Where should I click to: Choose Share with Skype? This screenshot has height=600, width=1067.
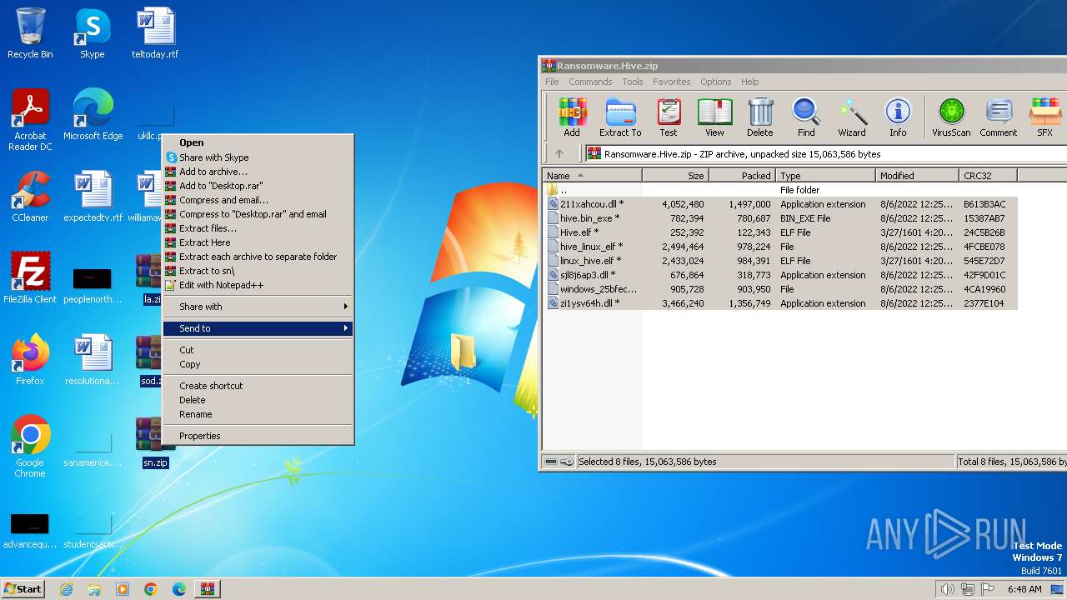258,157
